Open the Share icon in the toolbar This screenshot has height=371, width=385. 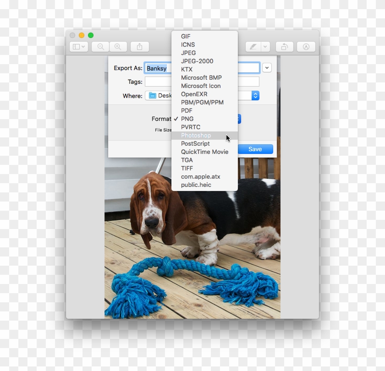click(x=139, y=46)
